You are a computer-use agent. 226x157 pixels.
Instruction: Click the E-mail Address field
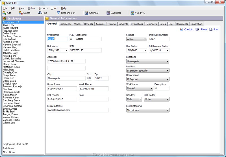78,110
